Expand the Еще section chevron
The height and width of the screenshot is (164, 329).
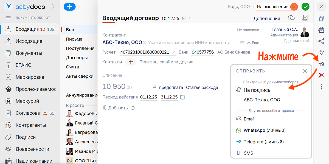tap(253, 43)
